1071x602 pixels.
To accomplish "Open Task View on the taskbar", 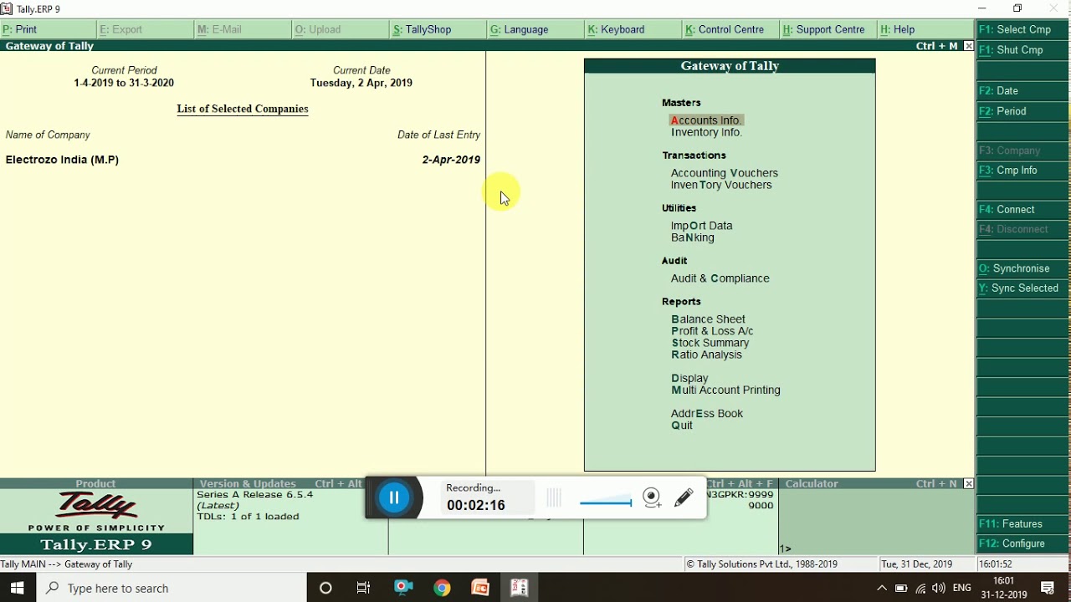I will tap(363, 588).
